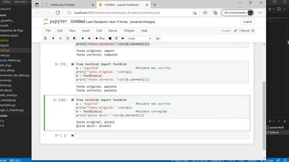Open the Help menu
This screenshot has height=162, width=289.
click(x=144, y=31)
